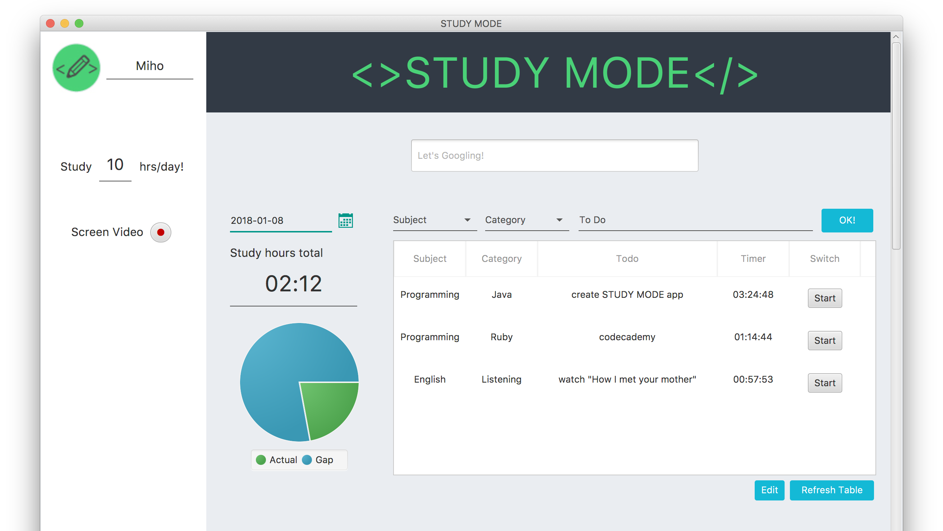
Task: Start the timer for create STUDY MODE app
Action: pyautogui.click(x=825, y=298)
